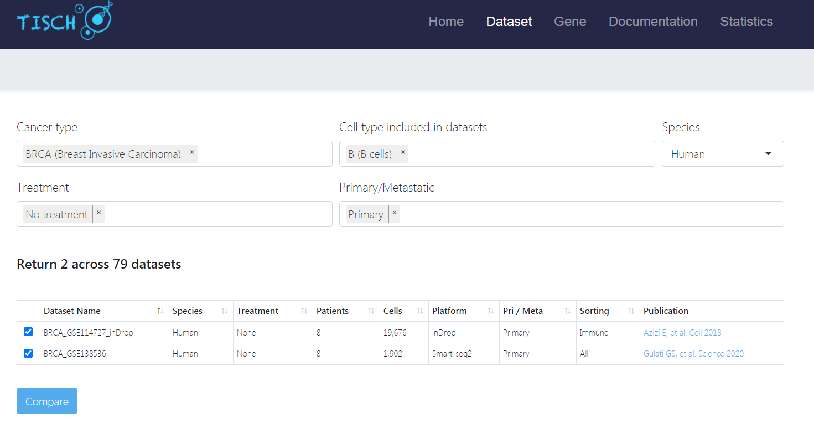Open the Dataset nav item
Screen dimensions: 814x423
click(x=509, y=22)
